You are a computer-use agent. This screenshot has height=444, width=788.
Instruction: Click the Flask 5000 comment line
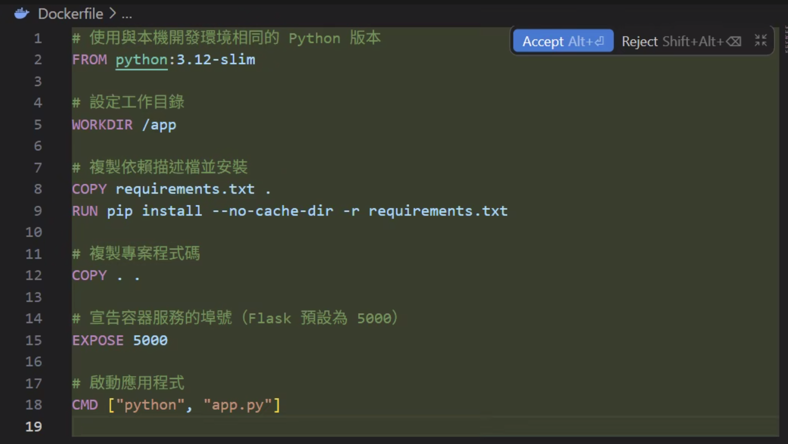(235, 318)
